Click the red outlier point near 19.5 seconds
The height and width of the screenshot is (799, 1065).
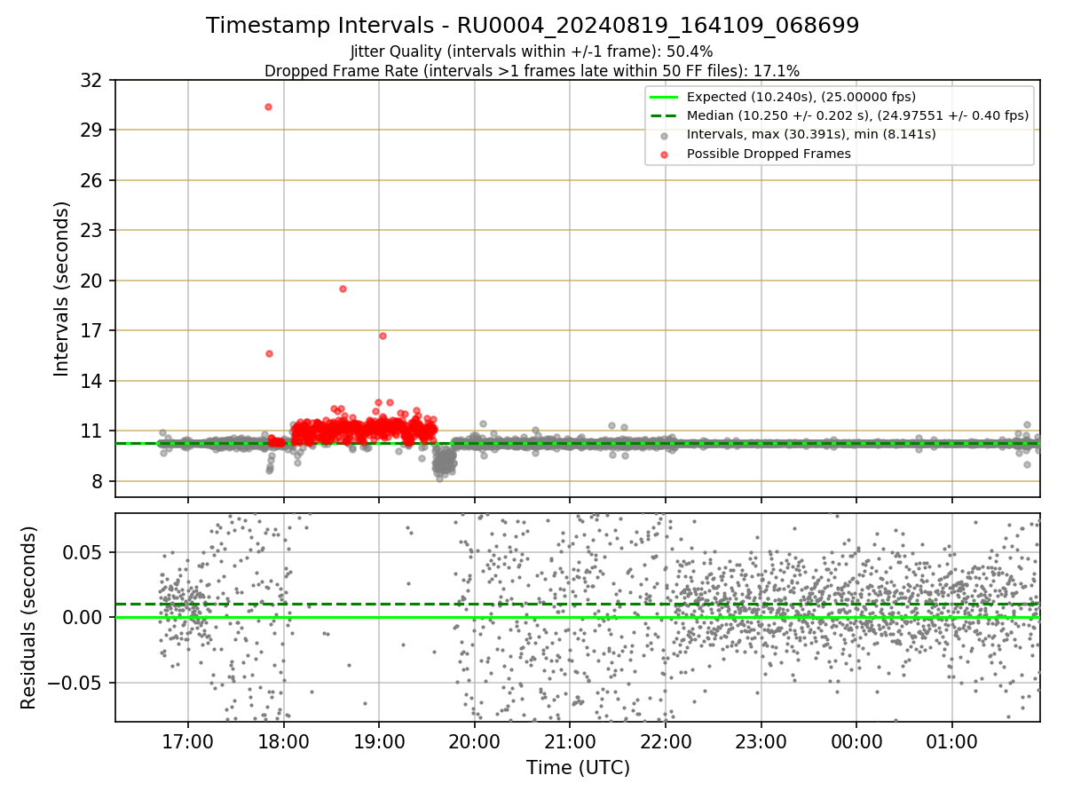tap(343, 289)
